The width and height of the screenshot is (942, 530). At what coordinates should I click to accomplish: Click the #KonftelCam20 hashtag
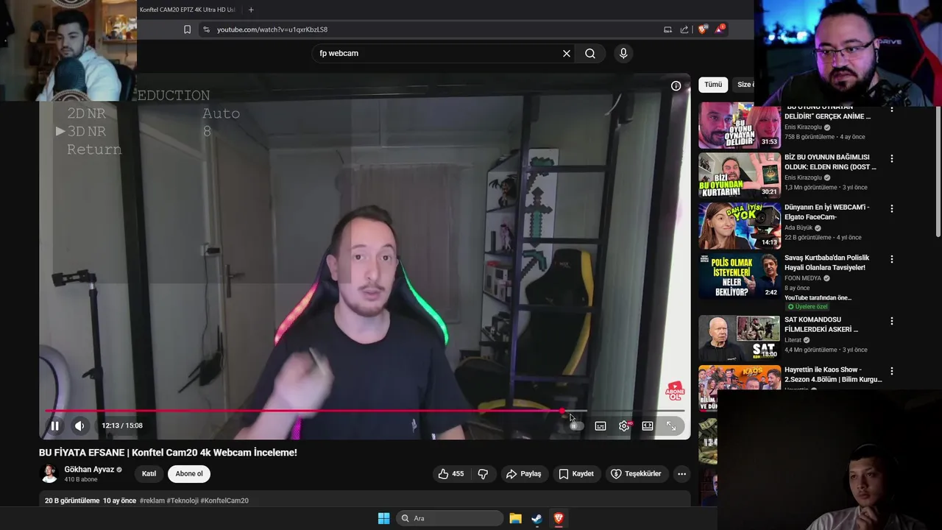224,501
